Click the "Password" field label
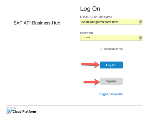This screenshot has width=150, height=118. click(86, 33)
